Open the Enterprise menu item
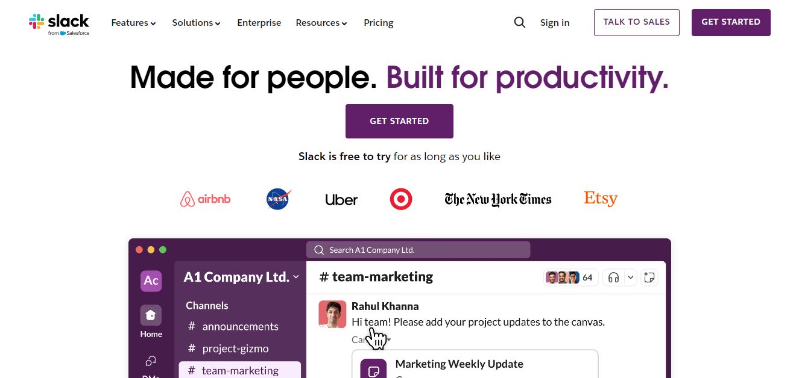The image size is (796, 378). [259, 23]
